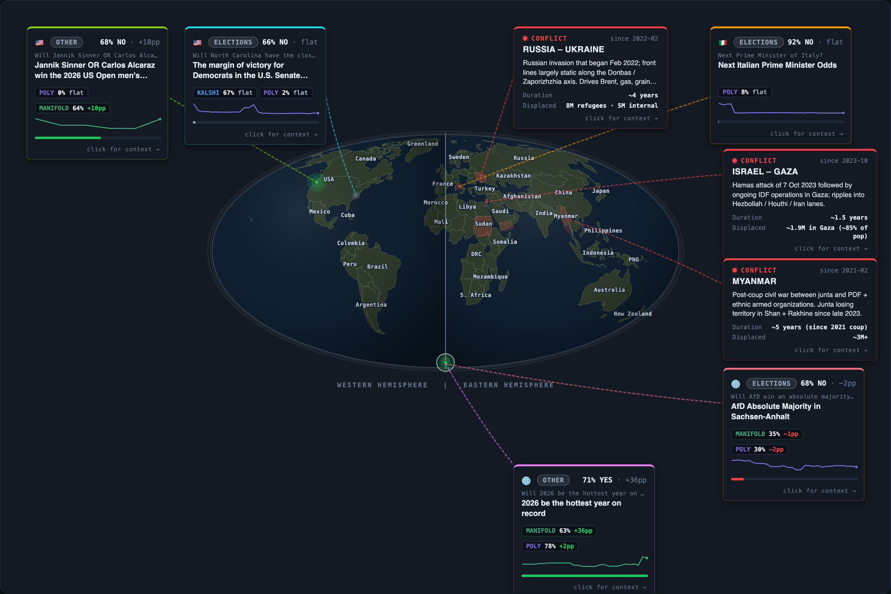Click the red conflict dot on Myanmar card

[x=734, y=270]
